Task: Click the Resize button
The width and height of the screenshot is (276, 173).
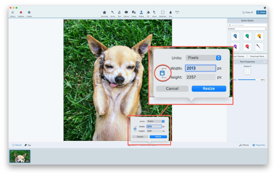Action: click(209, 88)
